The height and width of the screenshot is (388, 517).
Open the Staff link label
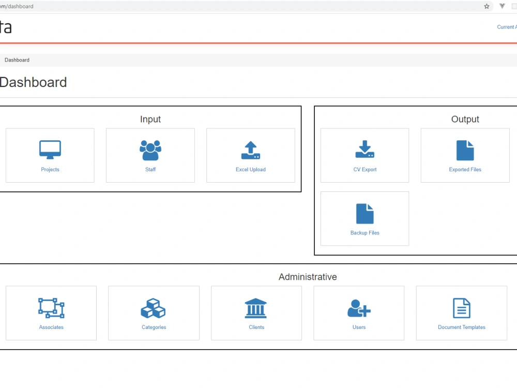(x=150, y=169)
